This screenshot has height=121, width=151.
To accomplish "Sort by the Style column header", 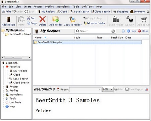I will pyautogui.click(x=85, y=38).
